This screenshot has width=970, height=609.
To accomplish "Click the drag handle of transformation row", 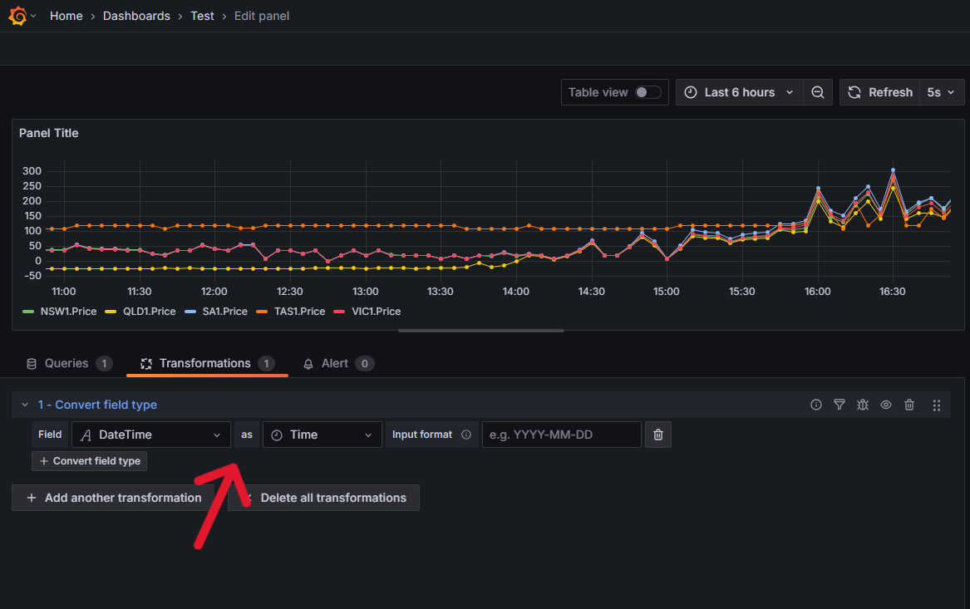I will click(937, 405).
